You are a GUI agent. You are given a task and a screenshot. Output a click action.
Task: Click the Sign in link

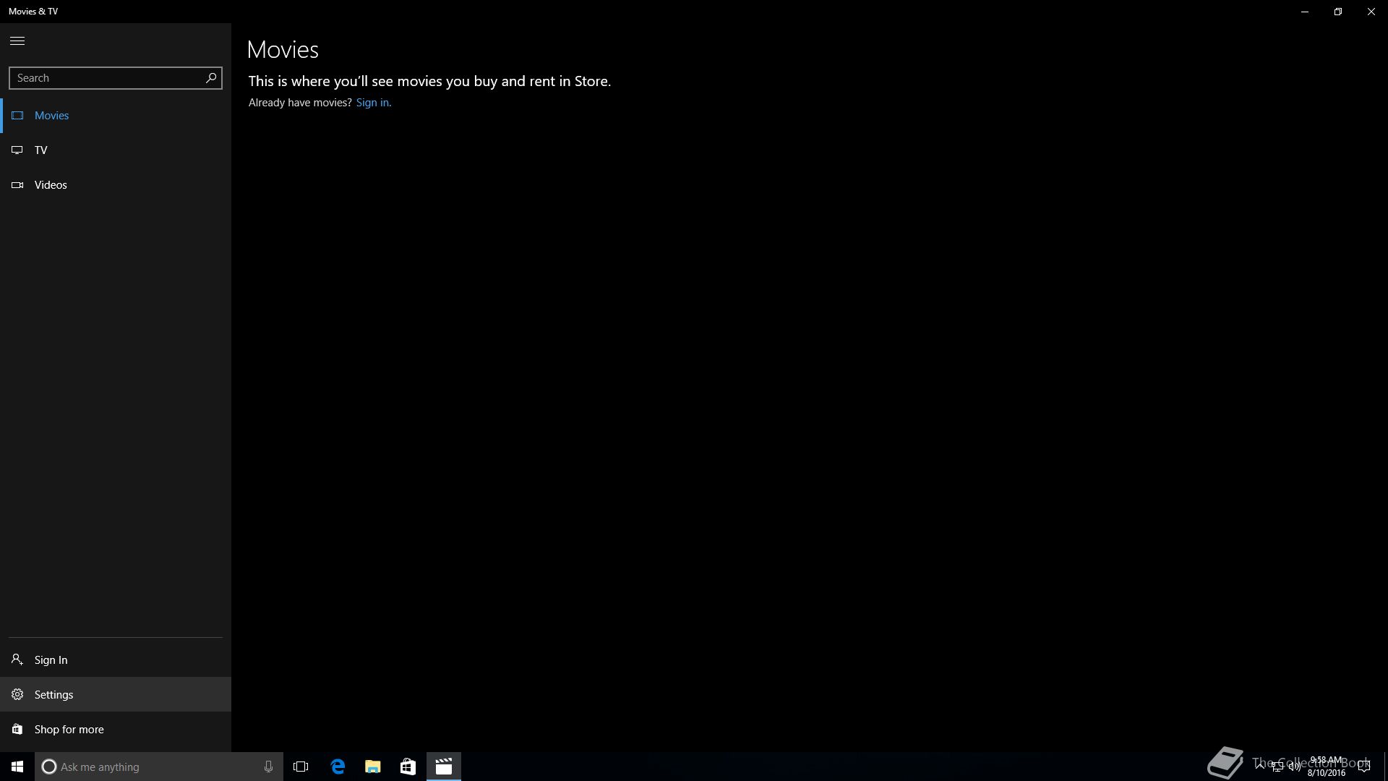click(x=372, y=103)
